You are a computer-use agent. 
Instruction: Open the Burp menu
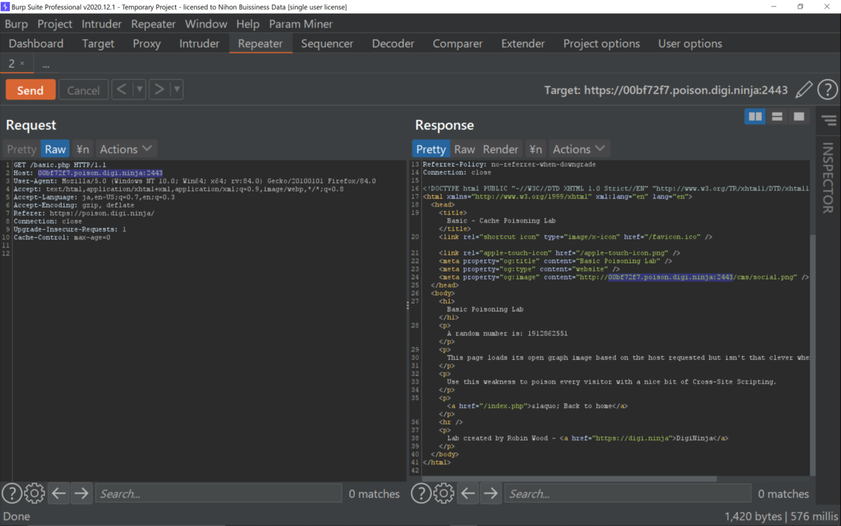click(x=16, y=24)
